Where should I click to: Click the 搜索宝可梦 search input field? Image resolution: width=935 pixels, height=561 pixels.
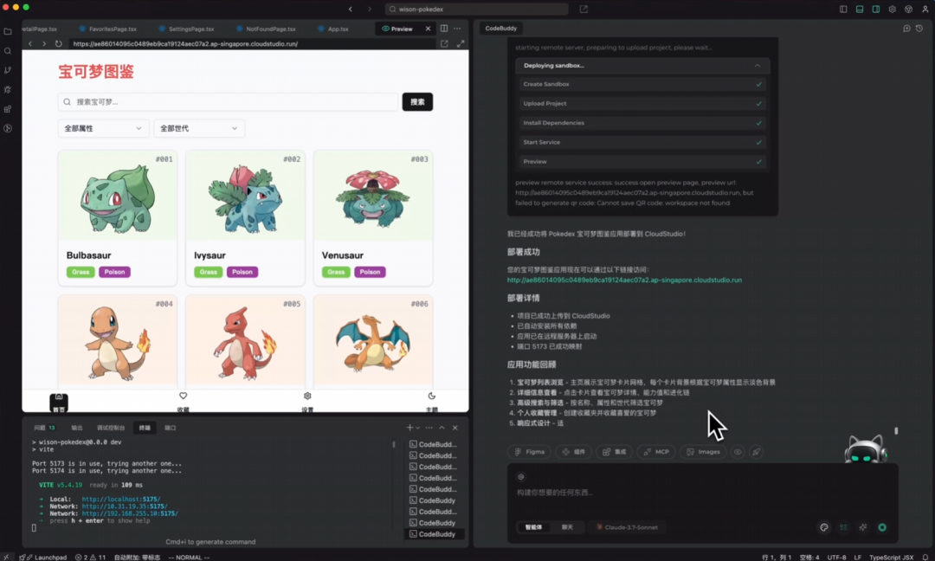click(227, 101)
